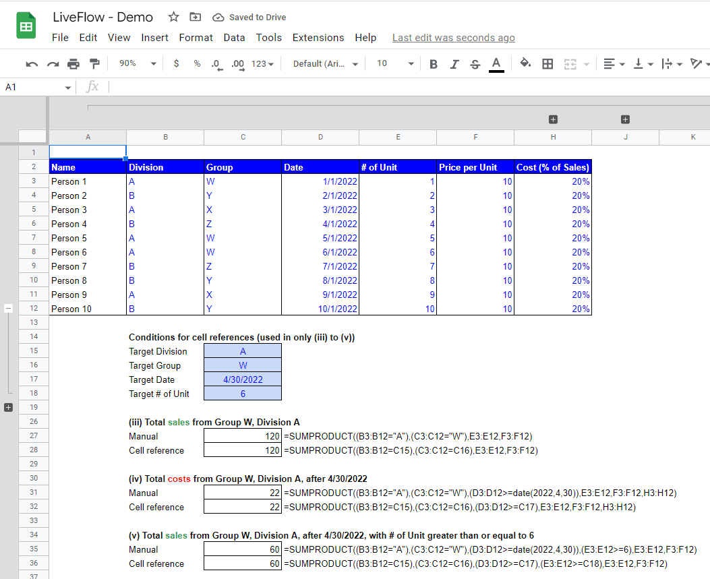The width and height of the screenshot is (710, 579).
Task: Open the Name Box dropdown arrow
Action: (68, 88)
